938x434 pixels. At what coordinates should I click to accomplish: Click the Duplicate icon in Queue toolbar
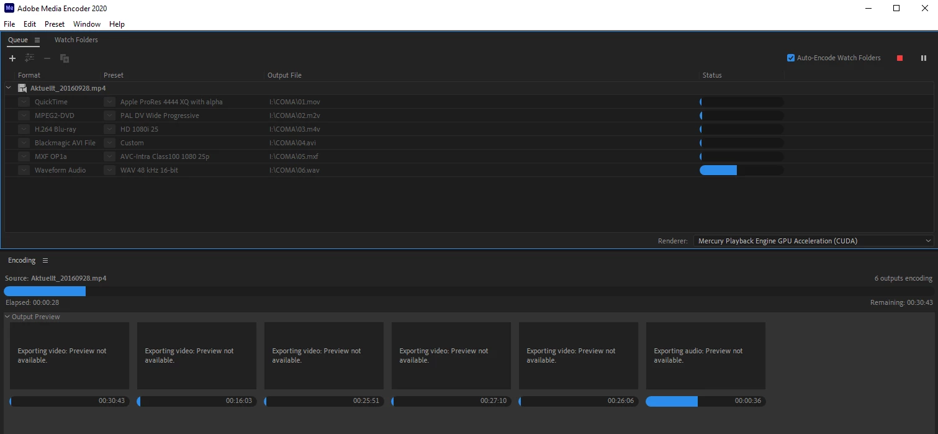pos(65,58)
